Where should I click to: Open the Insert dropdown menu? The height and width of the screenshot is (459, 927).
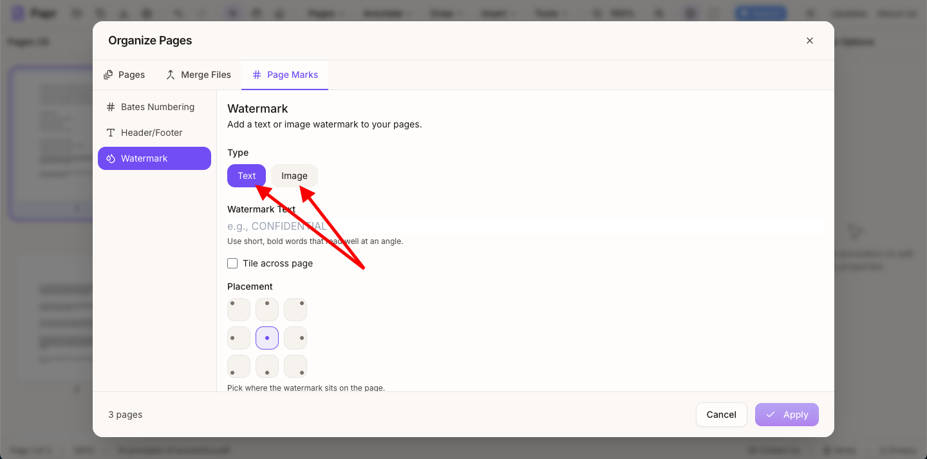click(x=498, y=13)
